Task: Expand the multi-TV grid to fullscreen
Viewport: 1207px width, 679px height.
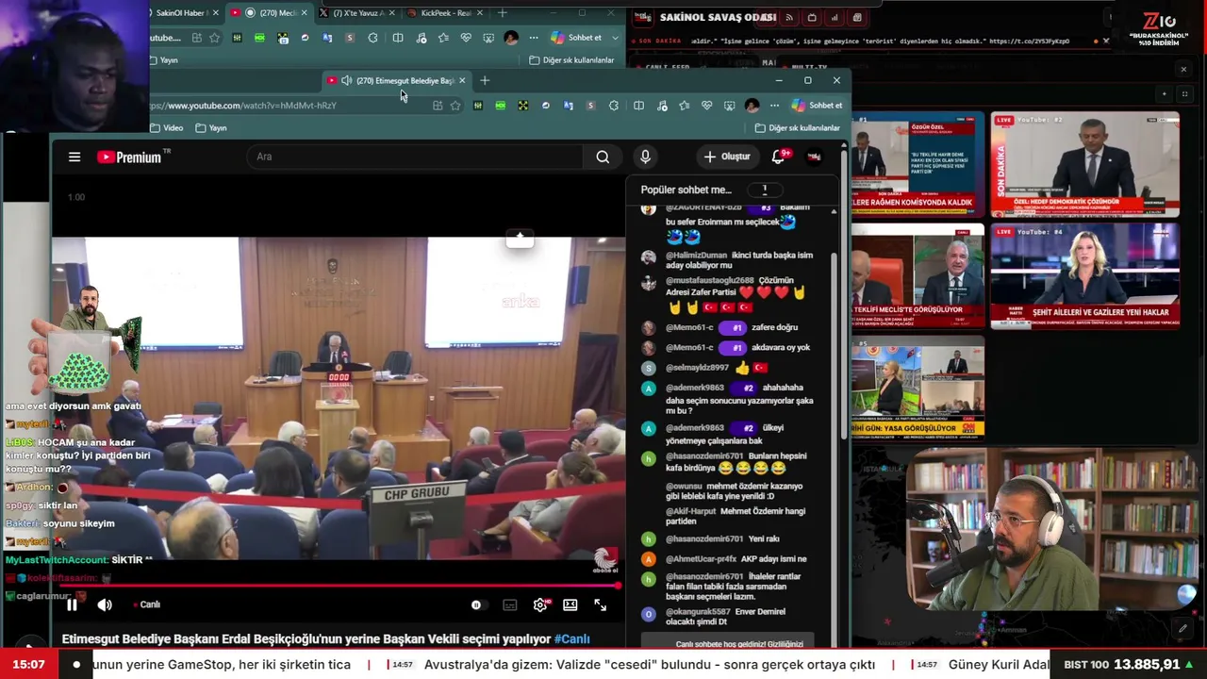Action: tap(1185, 94)
